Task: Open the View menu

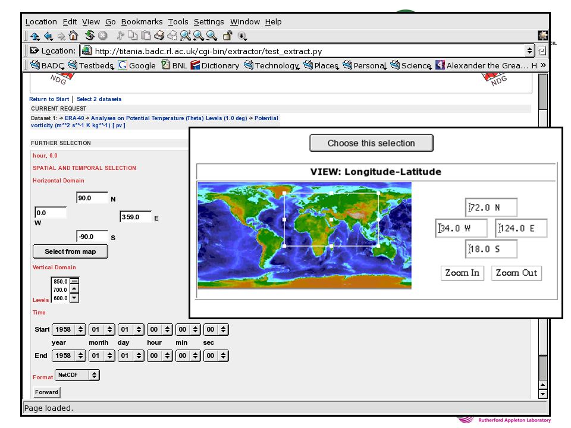Action: click(90, 22)
